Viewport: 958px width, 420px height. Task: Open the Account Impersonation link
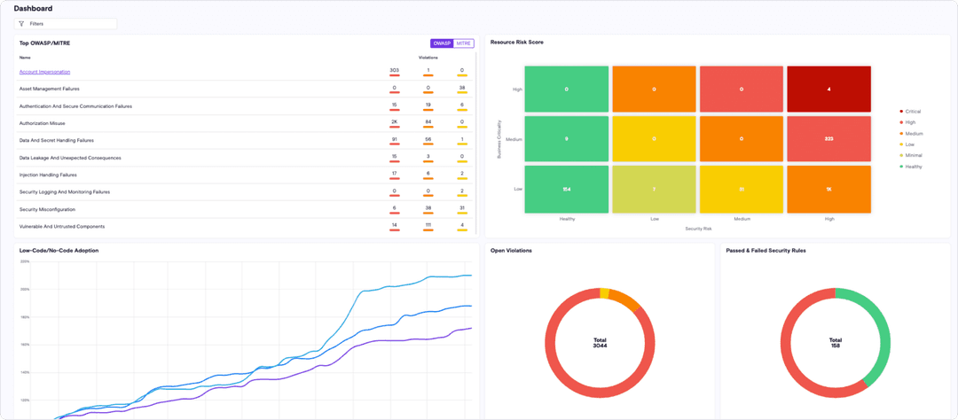tap(44, 72)
